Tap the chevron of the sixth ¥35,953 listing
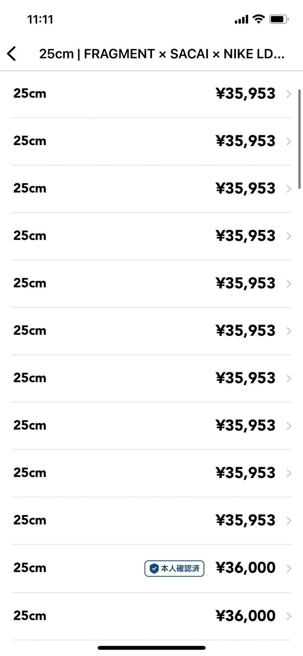 (x=289, y=331)
